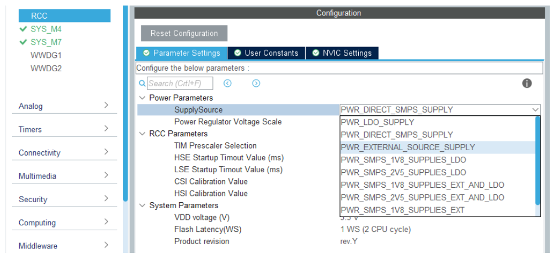558x259 pixels.
Task: Click the info icon in Parameter Settings
Action: [x=527, y=83]
